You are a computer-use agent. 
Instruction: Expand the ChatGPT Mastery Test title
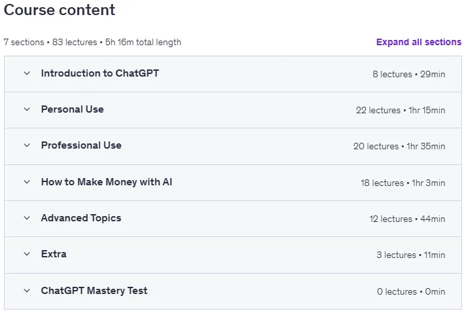click(94, 291)
